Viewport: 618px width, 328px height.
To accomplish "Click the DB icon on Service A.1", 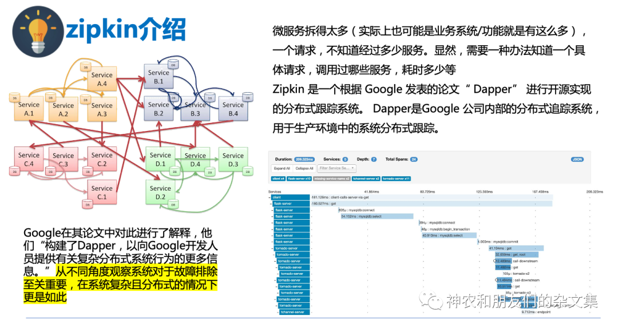I will 14,97.
